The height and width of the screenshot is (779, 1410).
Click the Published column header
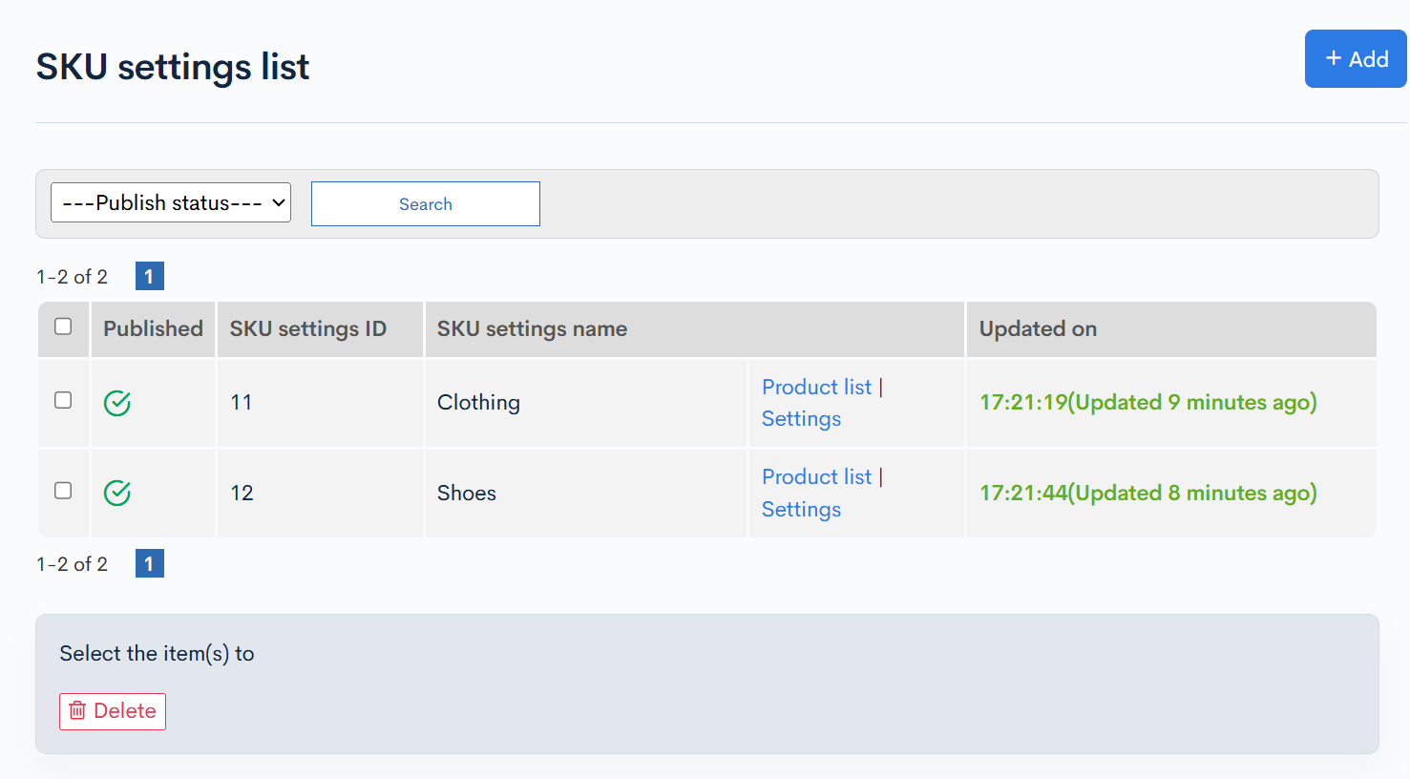pos(153,328)
